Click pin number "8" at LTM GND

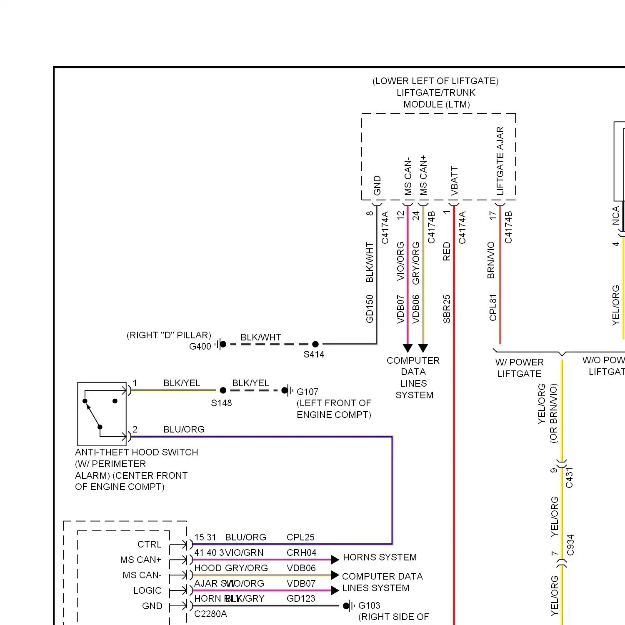click(370, 213)
